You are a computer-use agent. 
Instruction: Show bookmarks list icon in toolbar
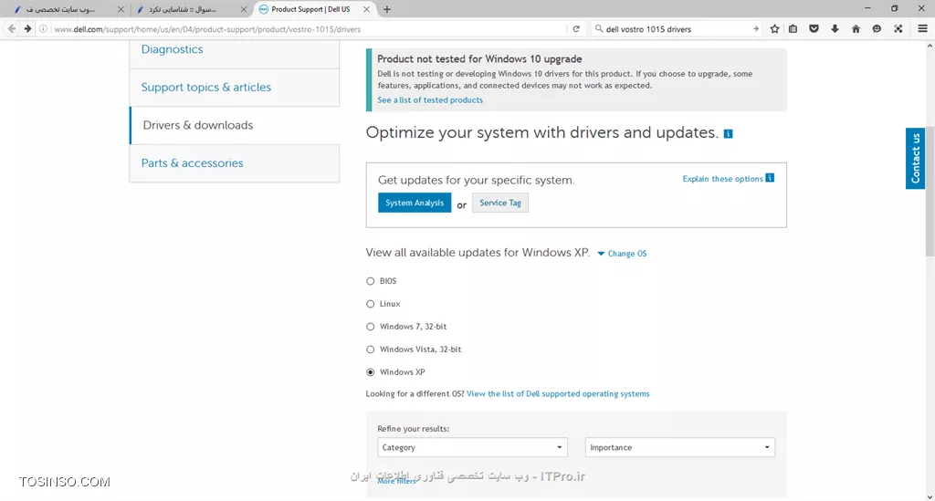[x=793, y=28]
